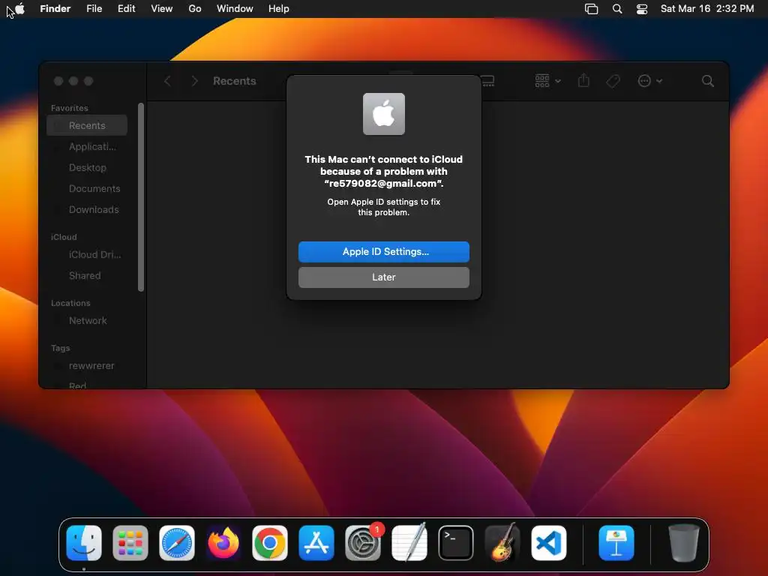The image size is (768, 576).
Task: Open the Help menu
Action: pyautogui.click(x=279, y=9)
